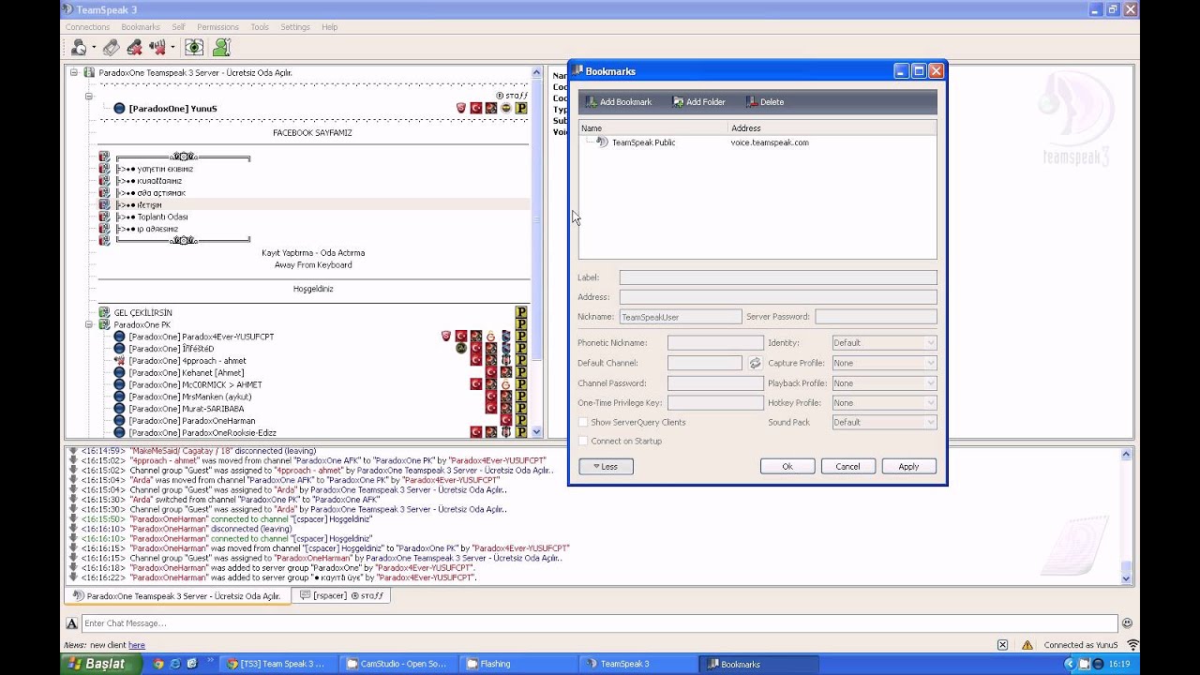Click the text format A icon beside chat
The image size is (1200, 675).
pos(71,623)
